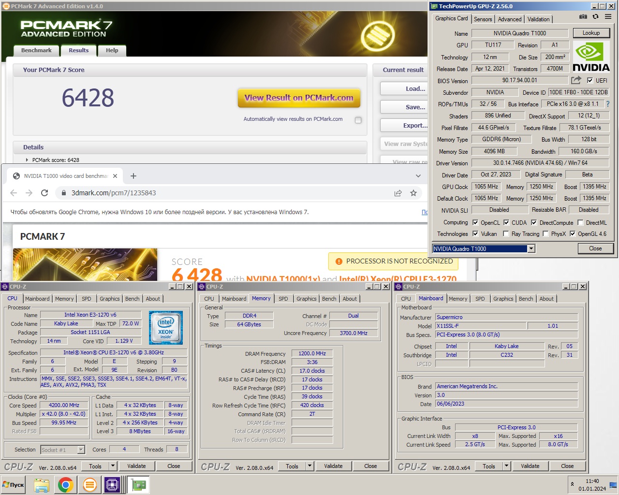619x495 pixels.
Task: Click Close in CPU-Z Mainboard window
Action: tap(567, 466)
